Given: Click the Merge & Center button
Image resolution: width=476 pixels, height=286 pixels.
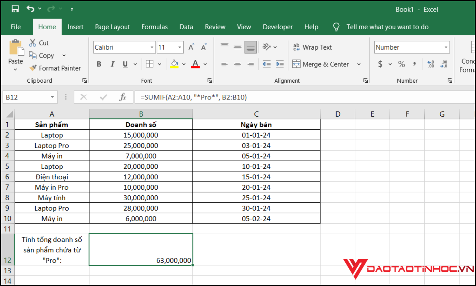Looking at the screenshot, I should coord(321,64).
